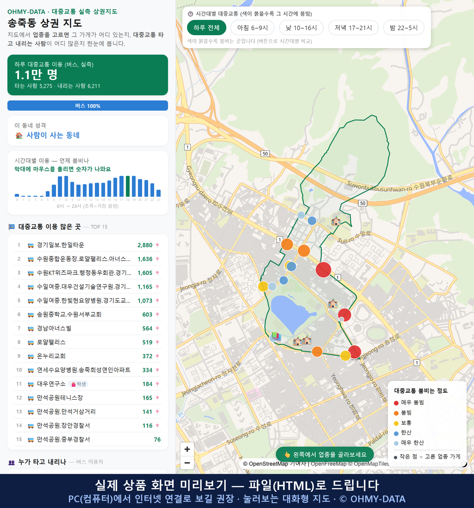Click the 2,880 ridership value

[x=145, y=245]
